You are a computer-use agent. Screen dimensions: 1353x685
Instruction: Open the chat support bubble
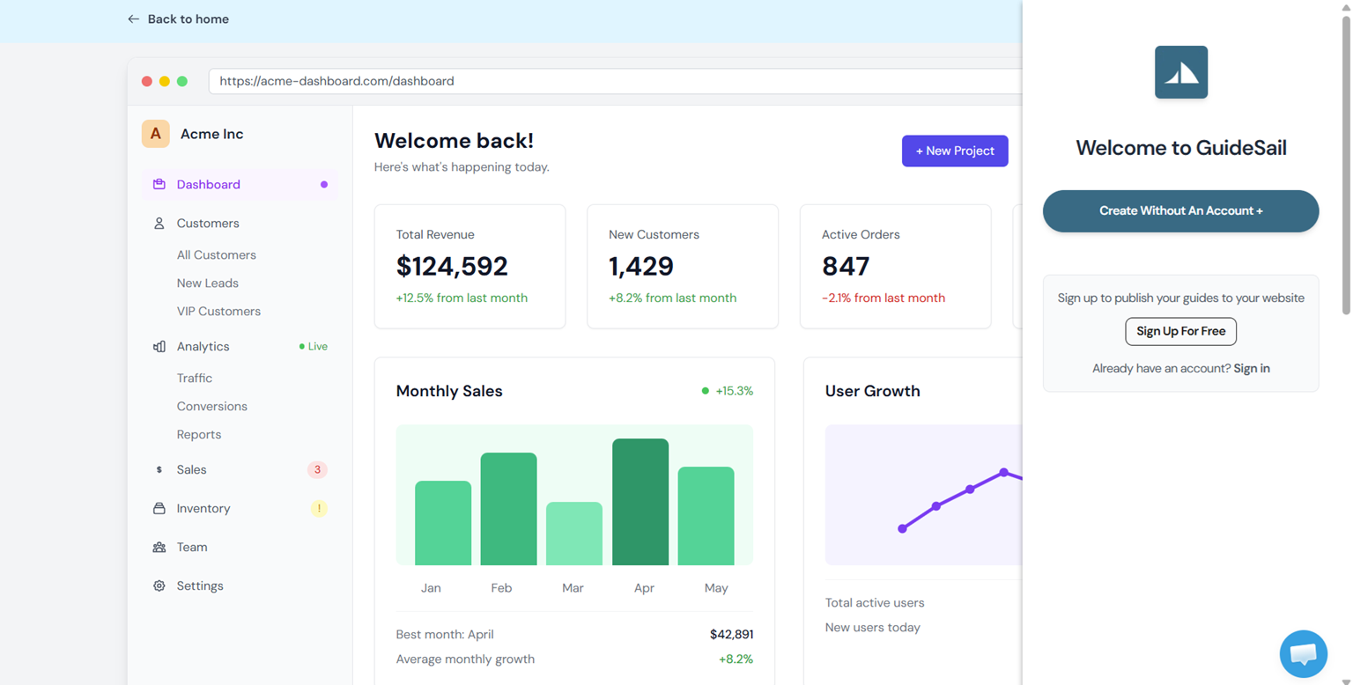1303,653
